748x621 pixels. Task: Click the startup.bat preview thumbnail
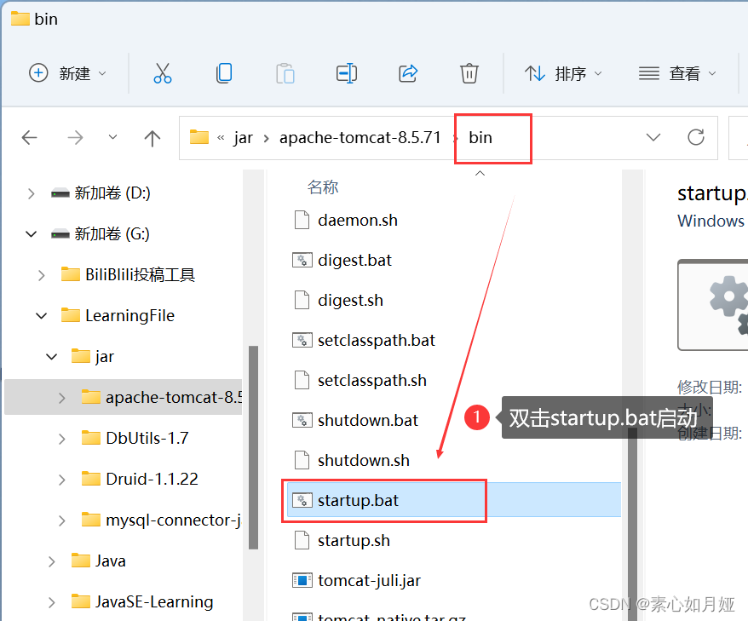tap(713, 305)
